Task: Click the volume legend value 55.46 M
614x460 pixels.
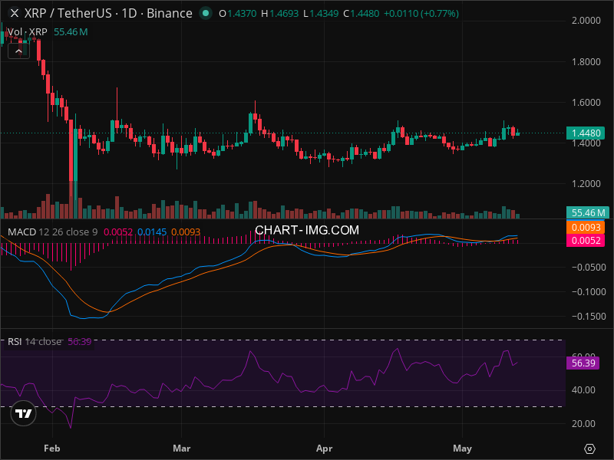Action: point(71,32)
